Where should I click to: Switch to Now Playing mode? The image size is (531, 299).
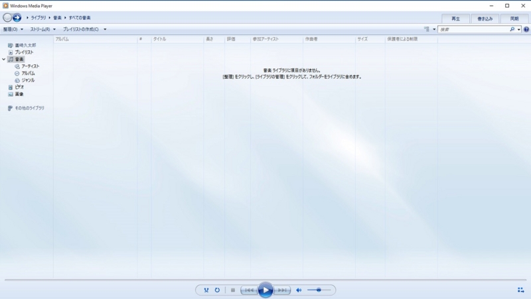coord(521,290)
